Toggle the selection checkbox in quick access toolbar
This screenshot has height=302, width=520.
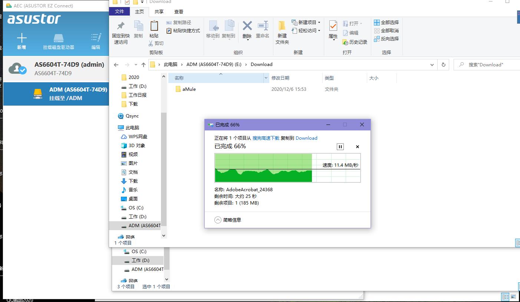pyautogui.click(x=127, y=2)
